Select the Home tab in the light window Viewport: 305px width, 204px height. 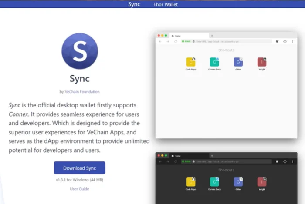189,36
